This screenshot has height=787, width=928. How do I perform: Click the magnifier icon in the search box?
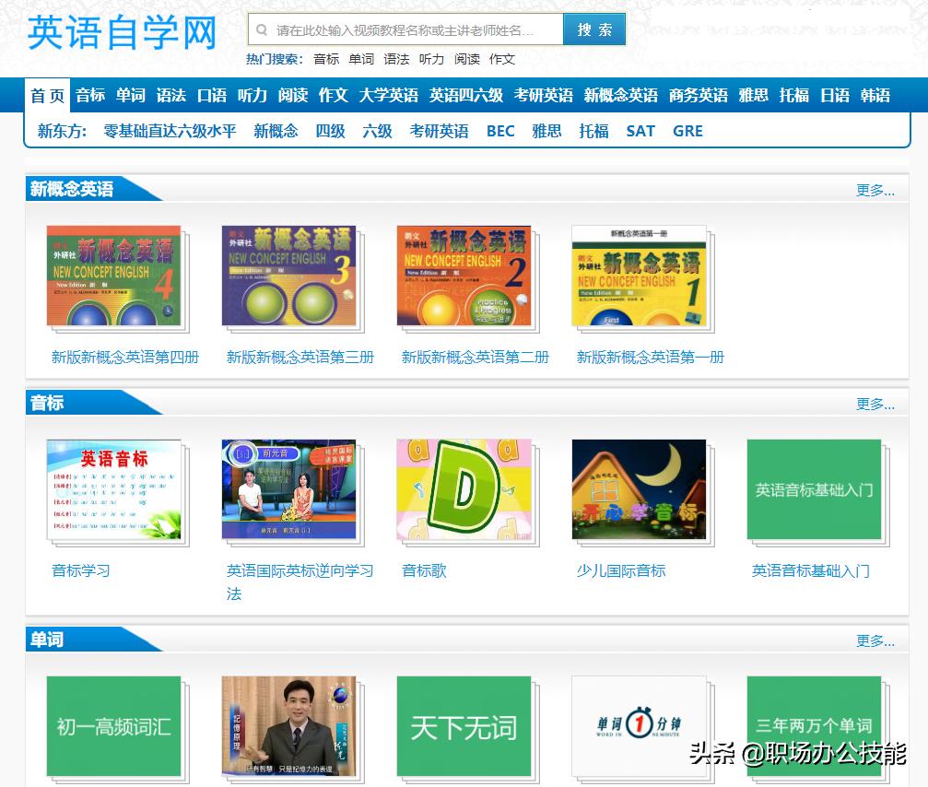[262, 29]
